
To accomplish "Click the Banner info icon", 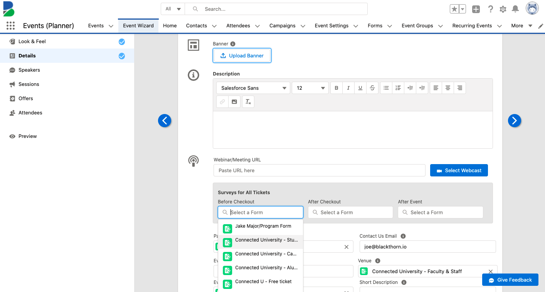I will pyautogui.click(x=233, y=44).
